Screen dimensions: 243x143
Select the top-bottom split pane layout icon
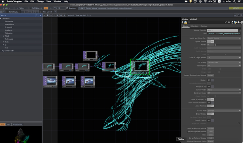[30, 12]
